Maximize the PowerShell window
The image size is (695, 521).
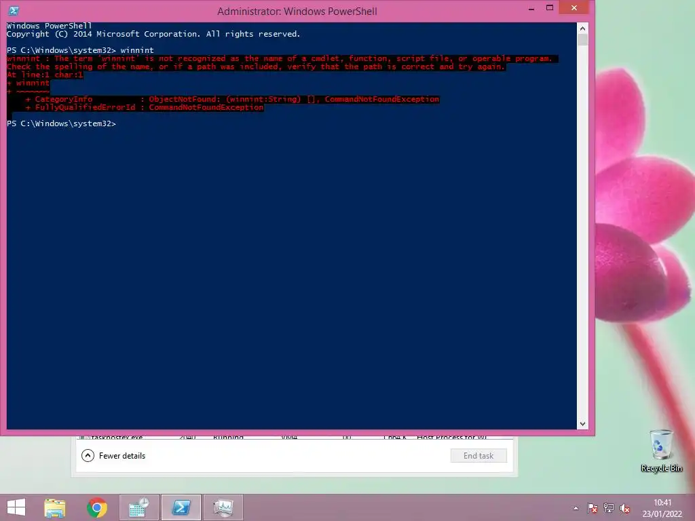pos(550,8)
